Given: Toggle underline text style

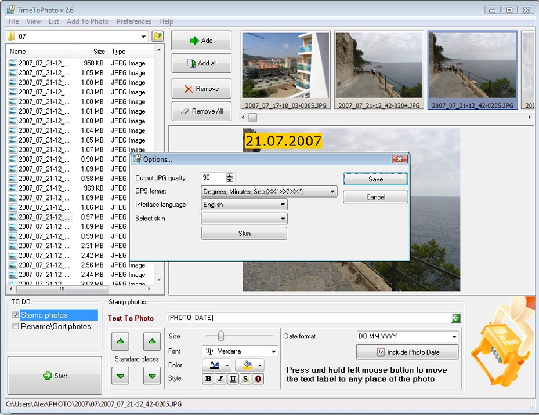Looking at the screenshot, I should [233, 379].
